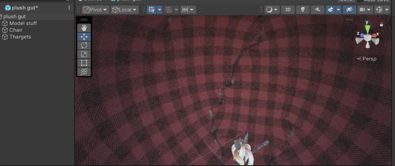Viewport: 395px width, 166px height.
Task: Open snap increment settings dropdown
Action: coord(188,10)
